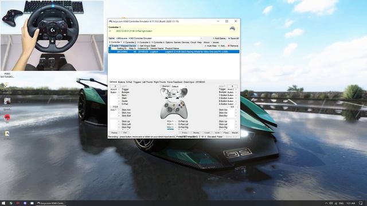Click the Save All button
This screenshot has width=367, height=206.
pos(233,38)
